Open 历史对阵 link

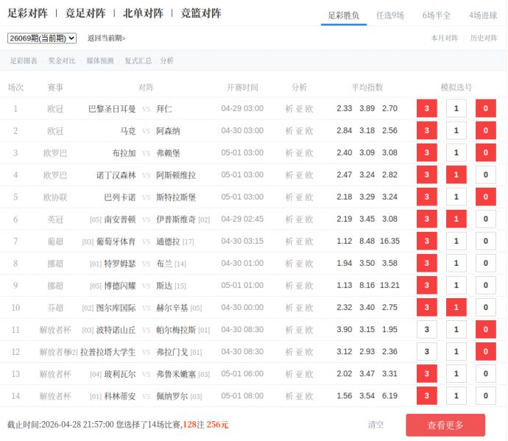[x=484, y=38]
